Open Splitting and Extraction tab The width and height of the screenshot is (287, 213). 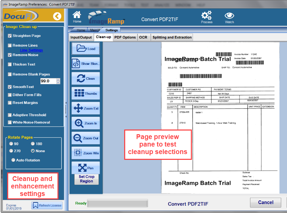point(172,37)
